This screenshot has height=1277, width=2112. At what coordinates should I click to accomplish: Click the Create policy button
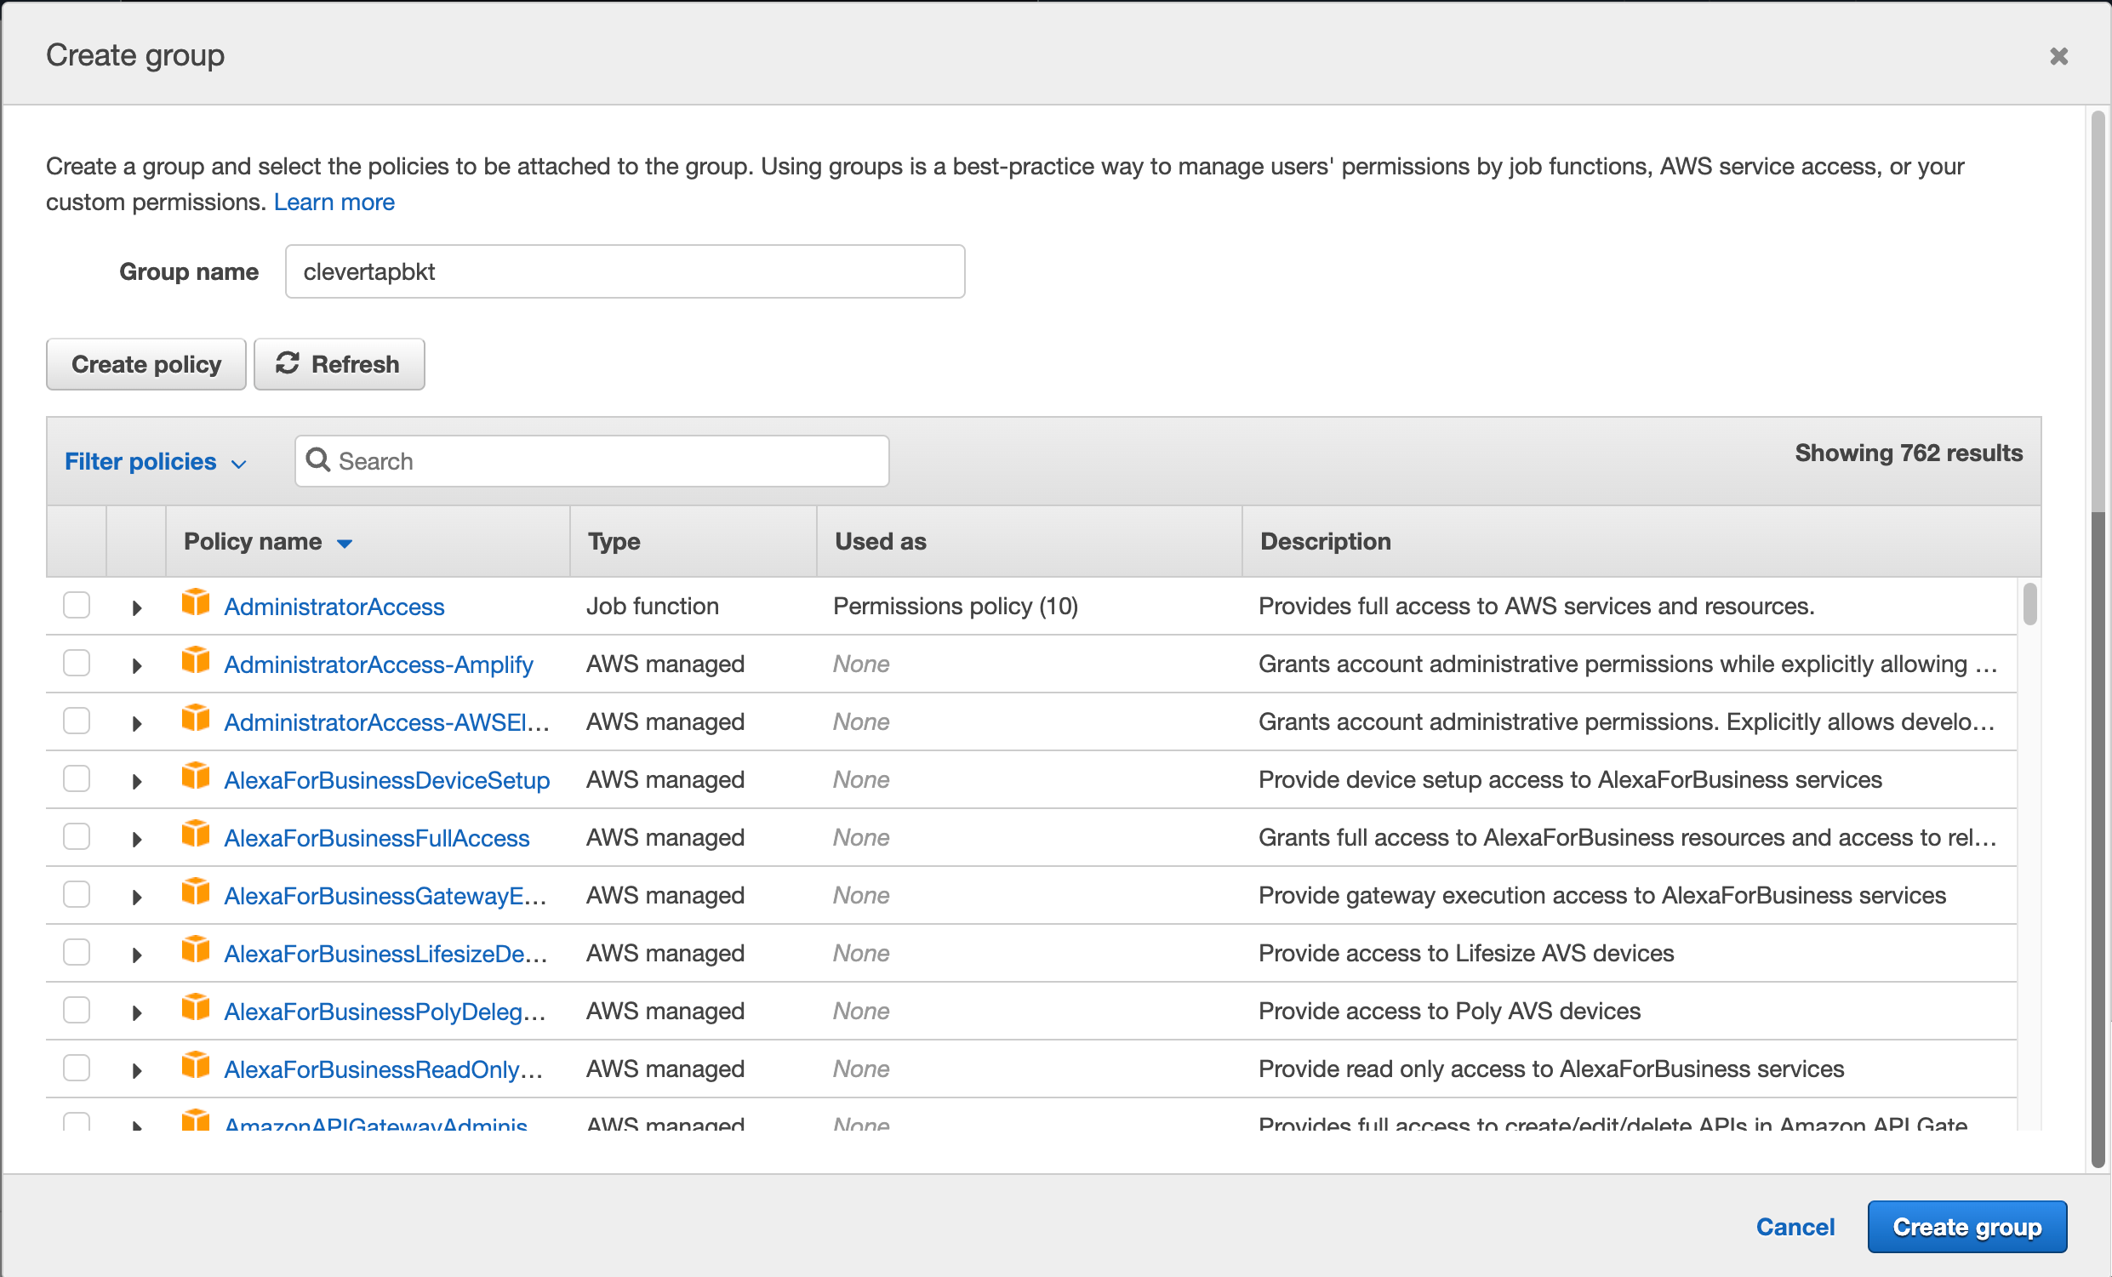tap(146, 364)
